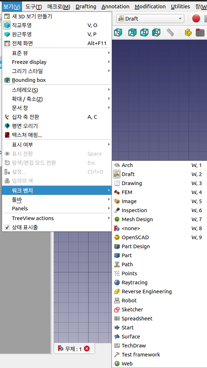Open Inspection workbench
This screenshot has width=207, height=368.
tap(159, 210)
